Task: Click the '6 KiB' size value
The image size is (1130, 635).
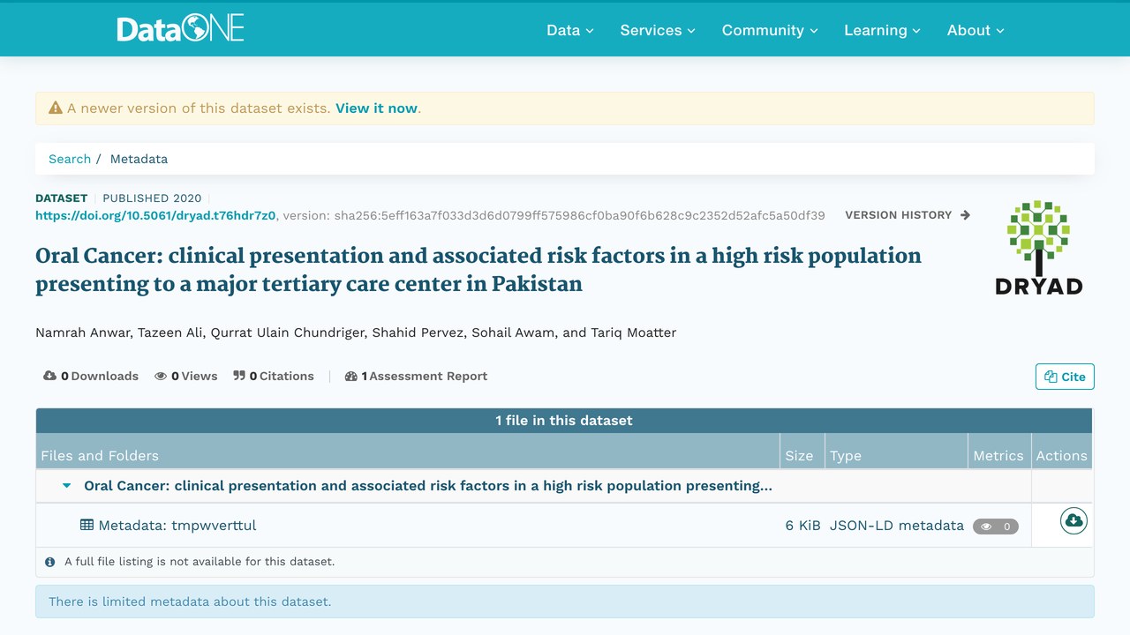Action: [x=803, y=525]
